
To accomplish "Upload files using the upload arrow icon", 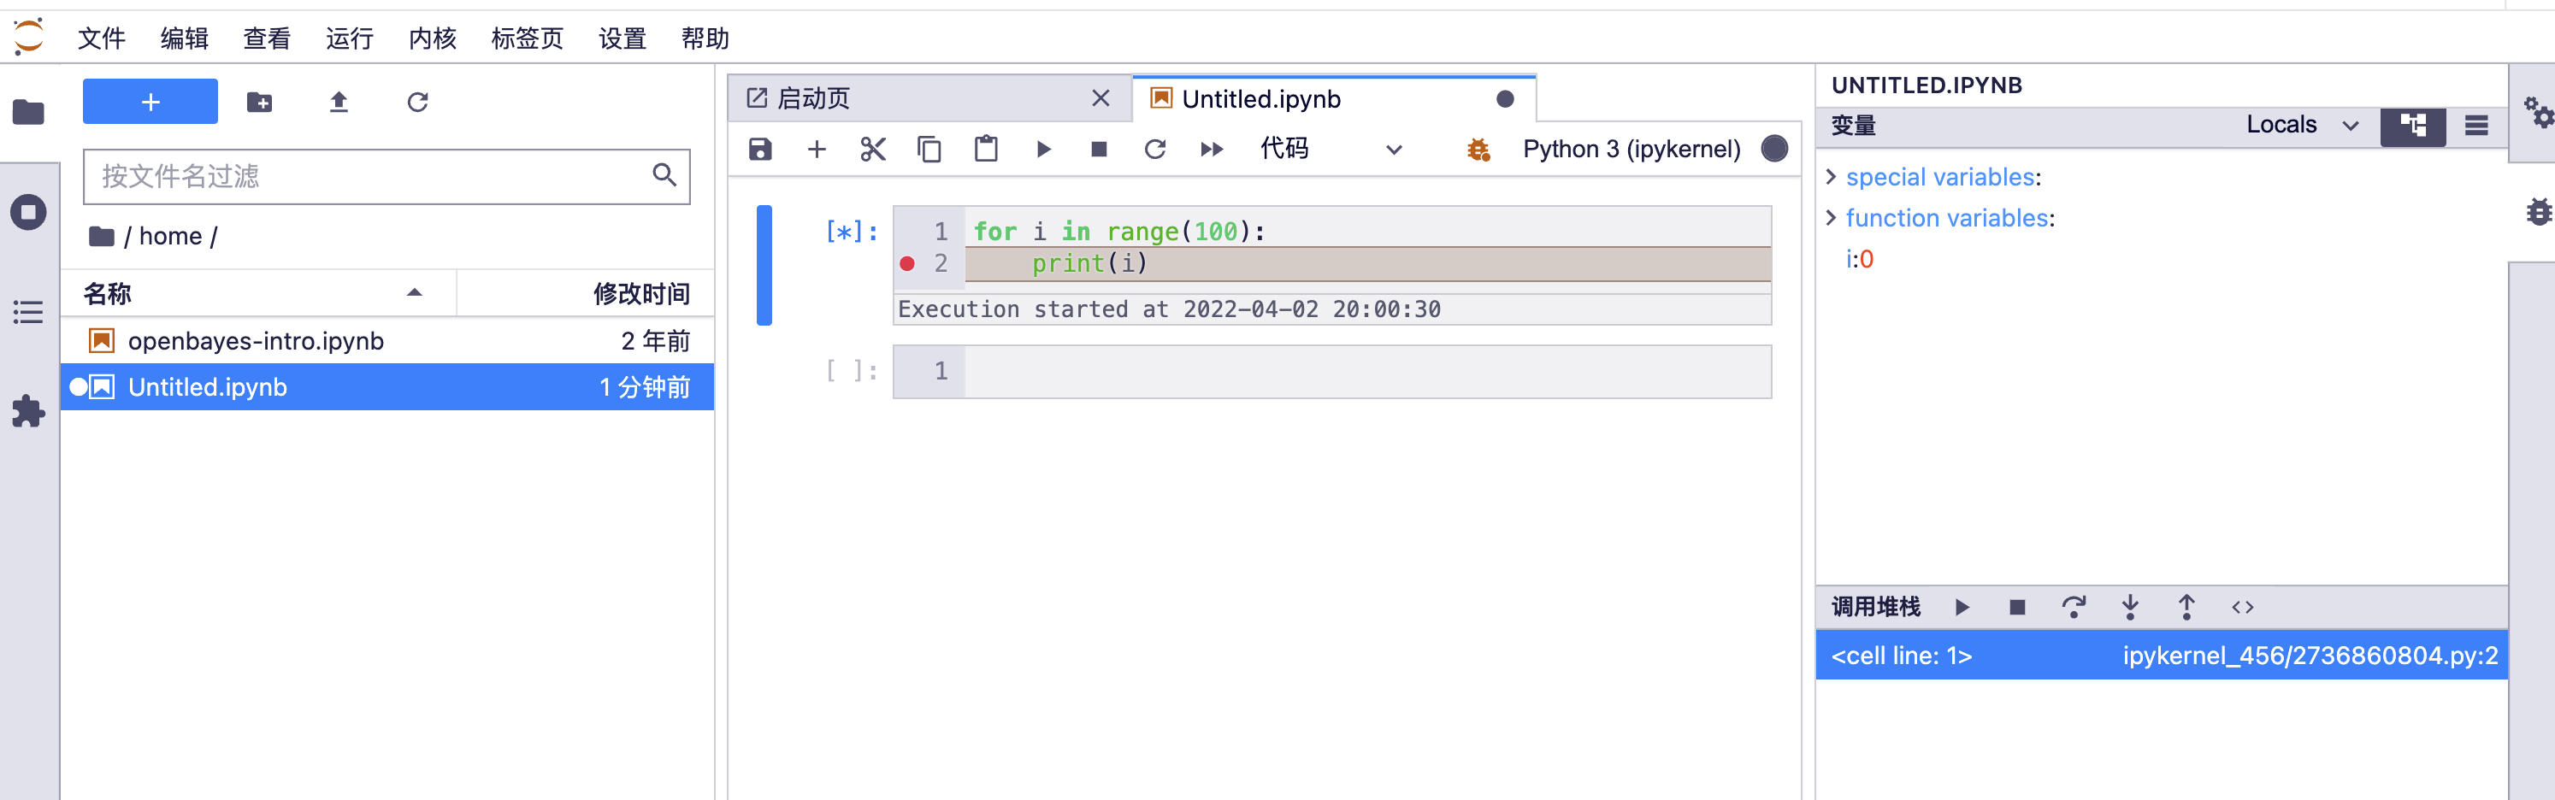I will pos(339,102).
